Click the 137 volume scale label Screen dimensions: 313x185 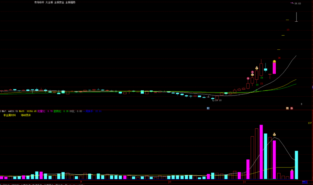tap(310, 123)
